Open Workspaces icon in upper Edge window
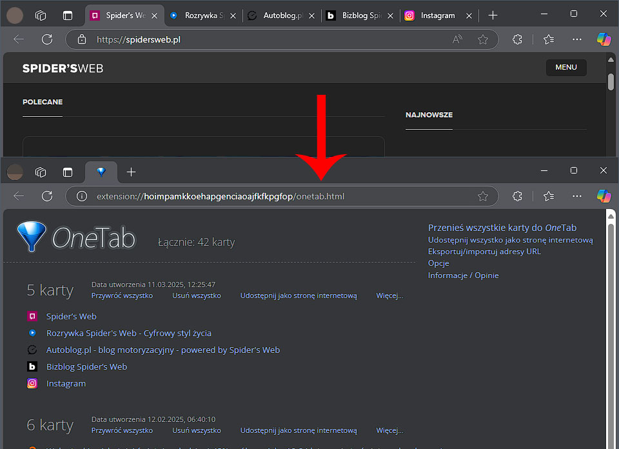This screenshot has width=619, height=449. tap(41, 15)
